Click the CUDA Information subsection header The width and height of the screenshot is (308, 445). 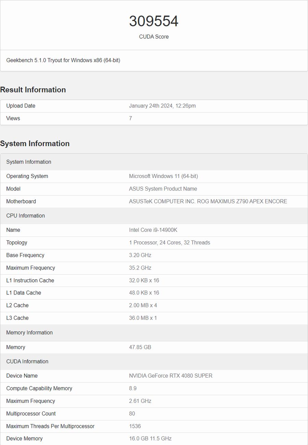point(27,361)
